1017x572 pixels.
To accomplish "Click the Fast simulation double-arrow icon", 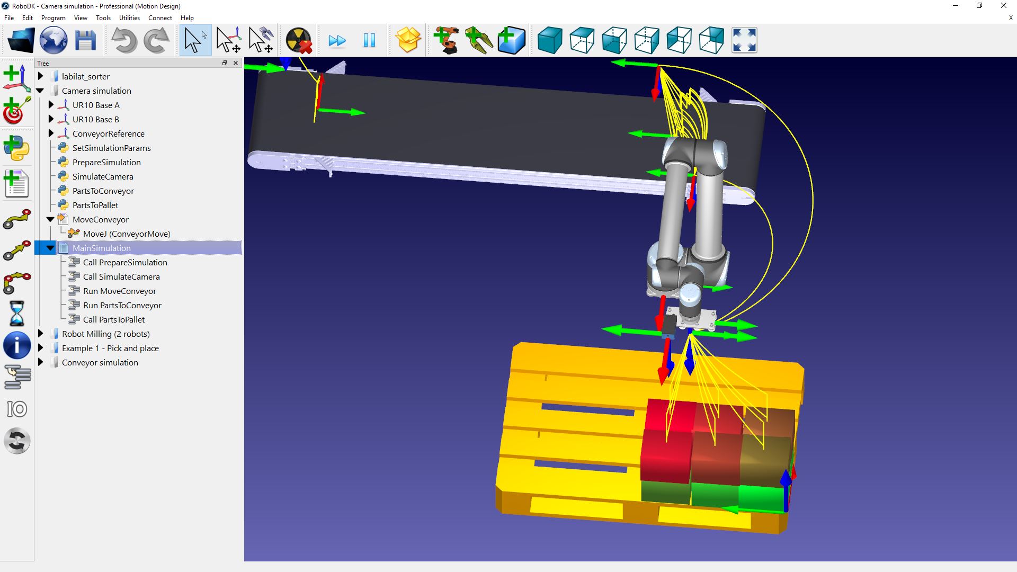I will click(337, 40).
